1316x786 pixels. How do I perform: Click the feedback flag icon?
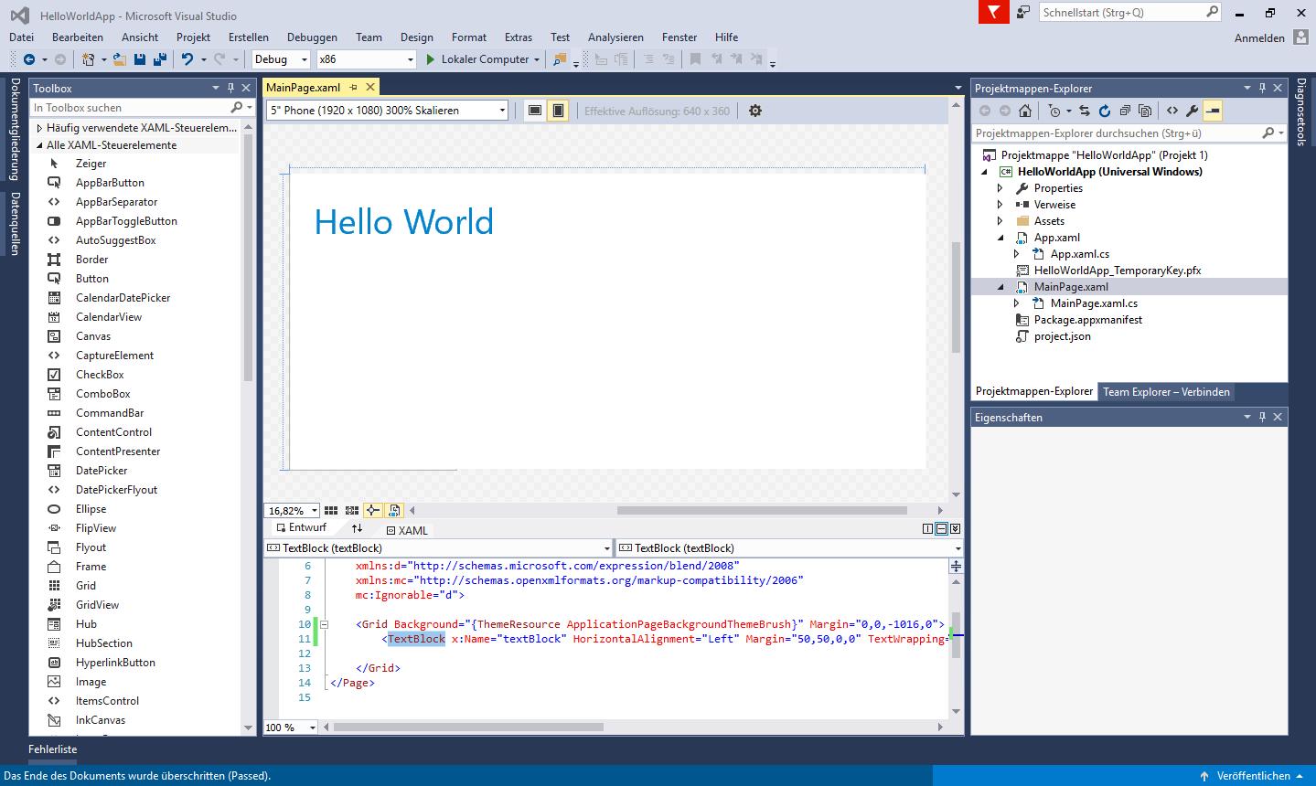(x=992, y=12)
